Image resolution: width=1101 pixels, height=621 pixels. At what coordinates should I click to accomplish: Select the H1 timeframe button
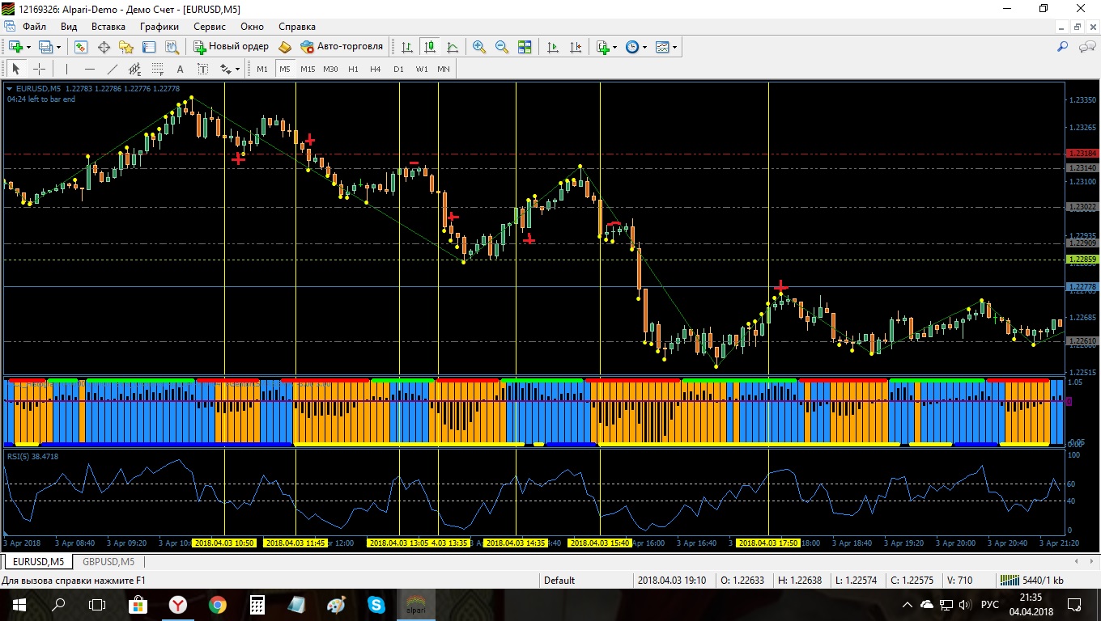(x=353, y=69)
